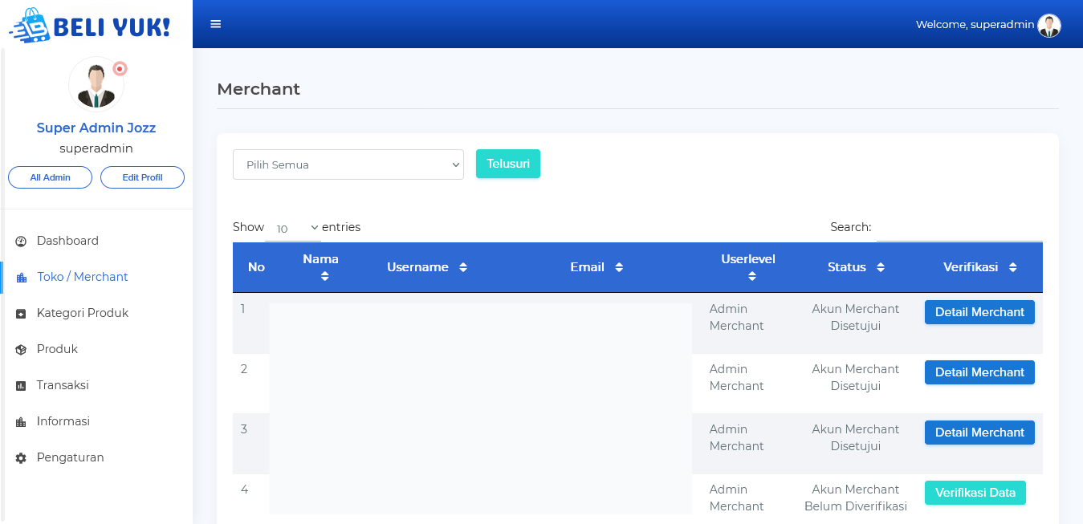Image resolution: width=1083 pixels, height=524 pixels.
Task: Click Verifikasi Data button for row 4
Action: 975,493
